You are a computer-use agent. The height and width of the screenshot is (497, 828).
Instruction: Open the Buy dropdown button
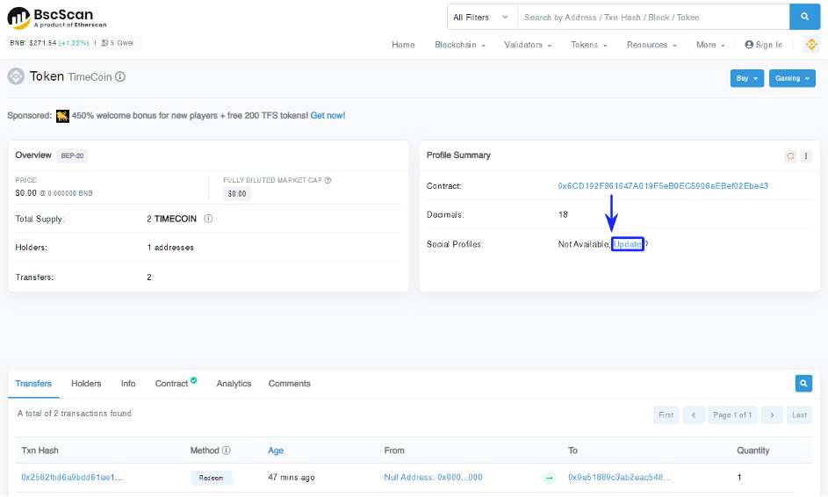746,78
